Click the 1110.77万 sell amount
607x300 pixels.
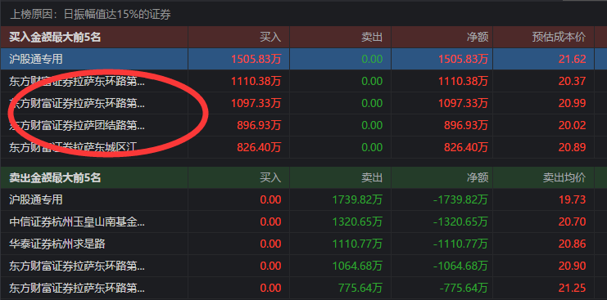(357, 244)
